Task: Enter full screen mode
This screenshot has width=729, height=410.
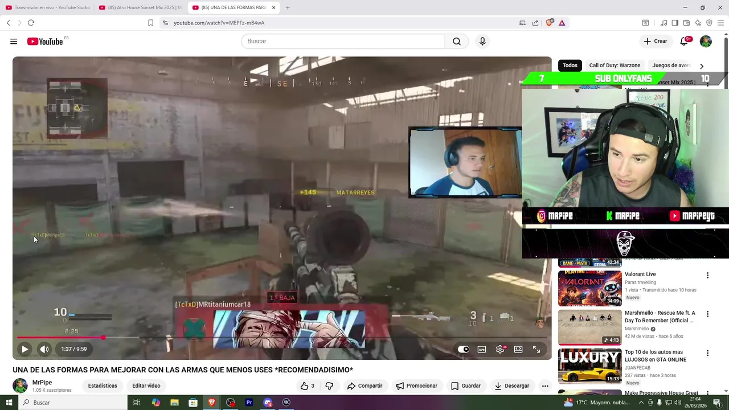Action: click(x=536, y=349)
